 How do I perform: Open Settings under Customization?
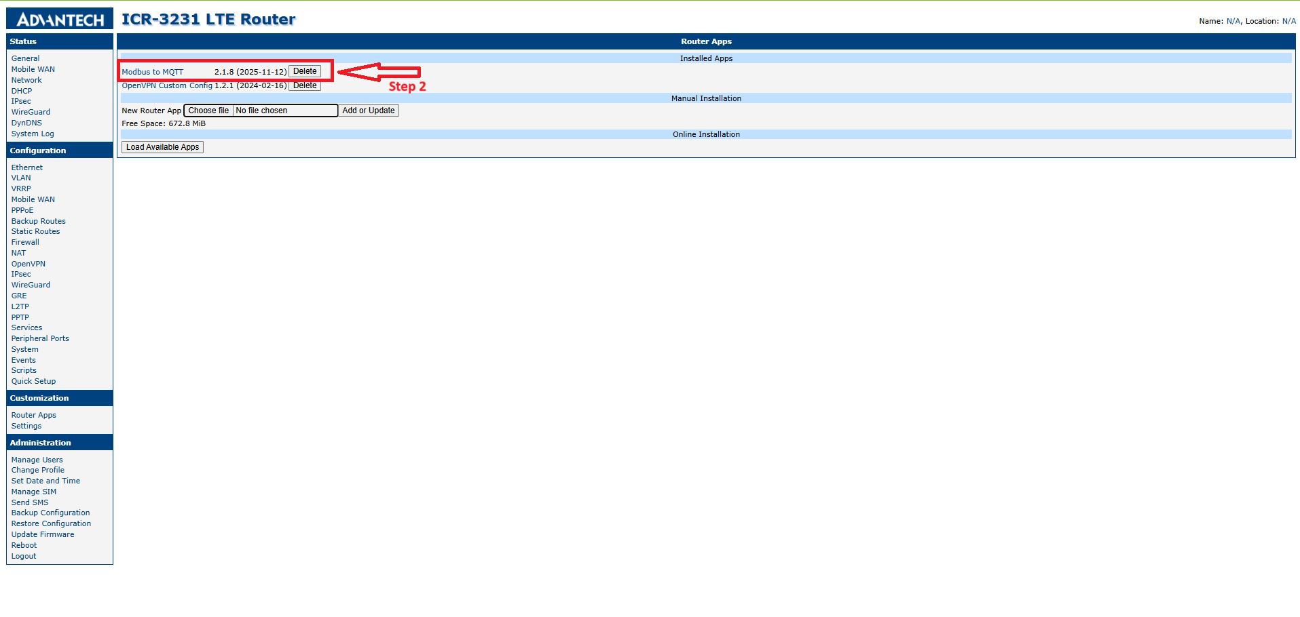pos(26,426)
